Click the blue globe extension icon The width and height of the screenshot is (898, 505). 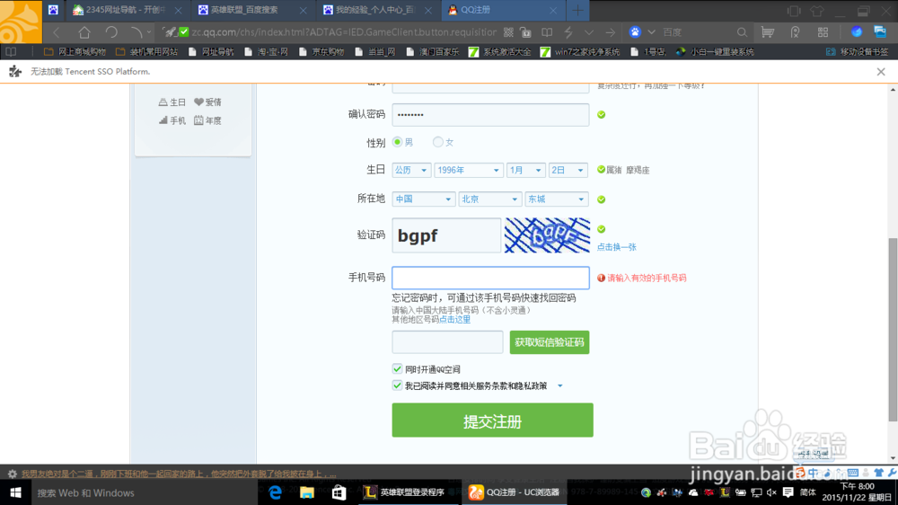coord(857,32)
